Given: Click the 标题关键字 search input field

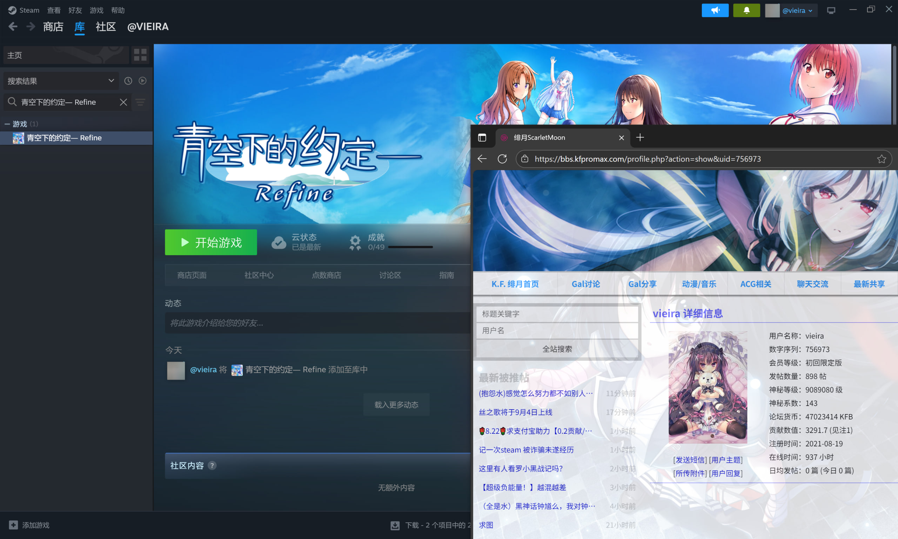Looking at the screenshot, I should (557, 314).
